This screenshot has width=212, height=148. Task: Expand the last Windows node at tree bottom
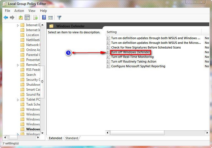click(x=18, y=134)
